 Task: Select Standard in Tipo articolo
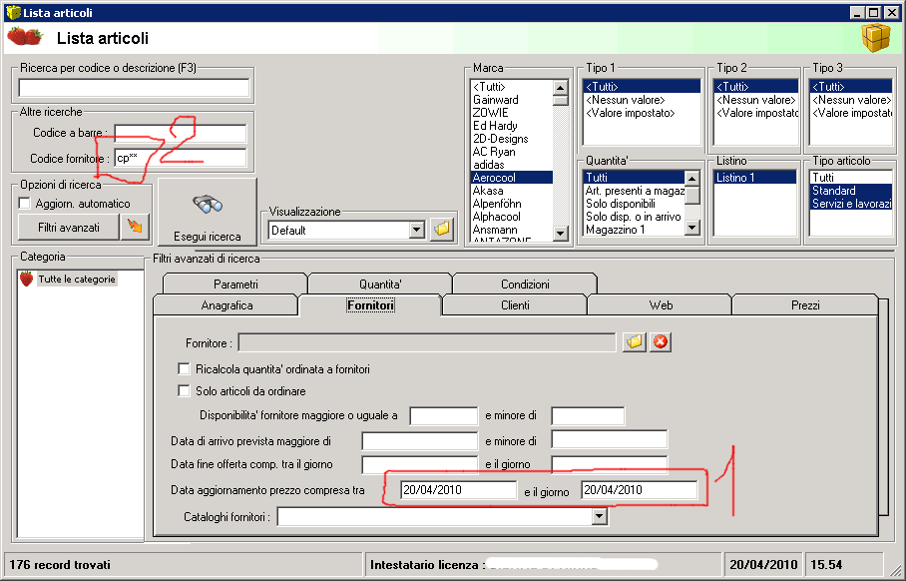[x=851, y=191]
